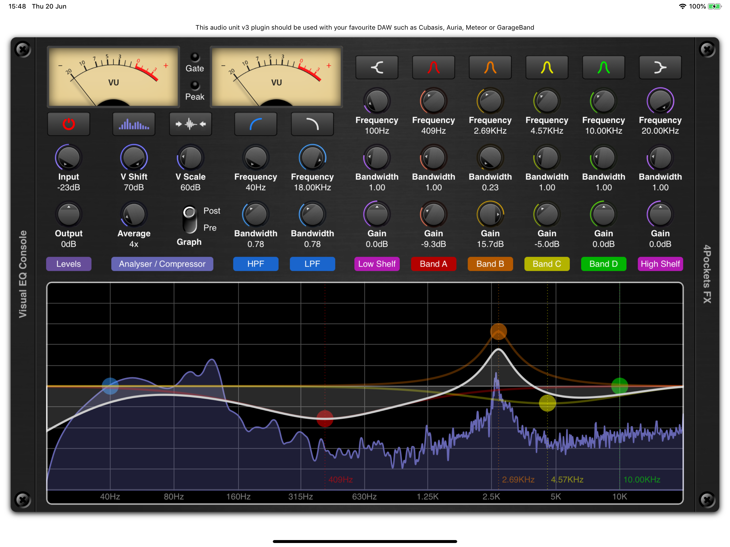Click the high shelf shape icon
Viewport: 730px width, 547px height.
click(x=660, y=67)
